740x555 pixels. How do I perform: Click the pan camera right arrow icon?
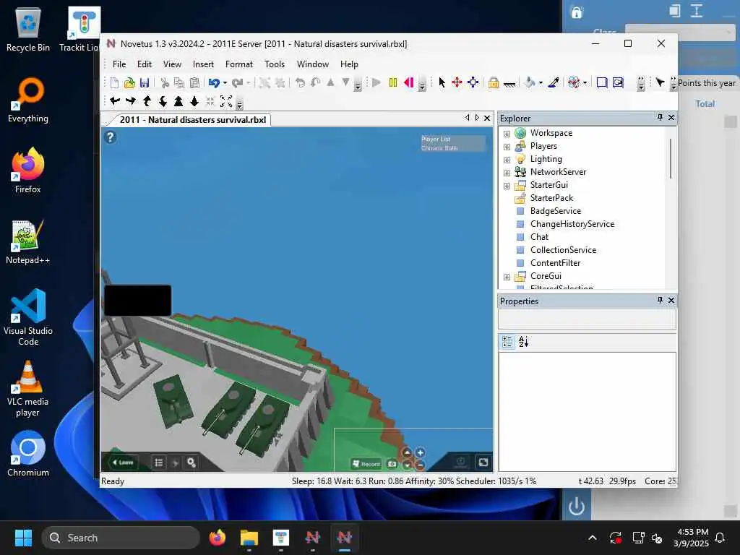coord(131,100)
